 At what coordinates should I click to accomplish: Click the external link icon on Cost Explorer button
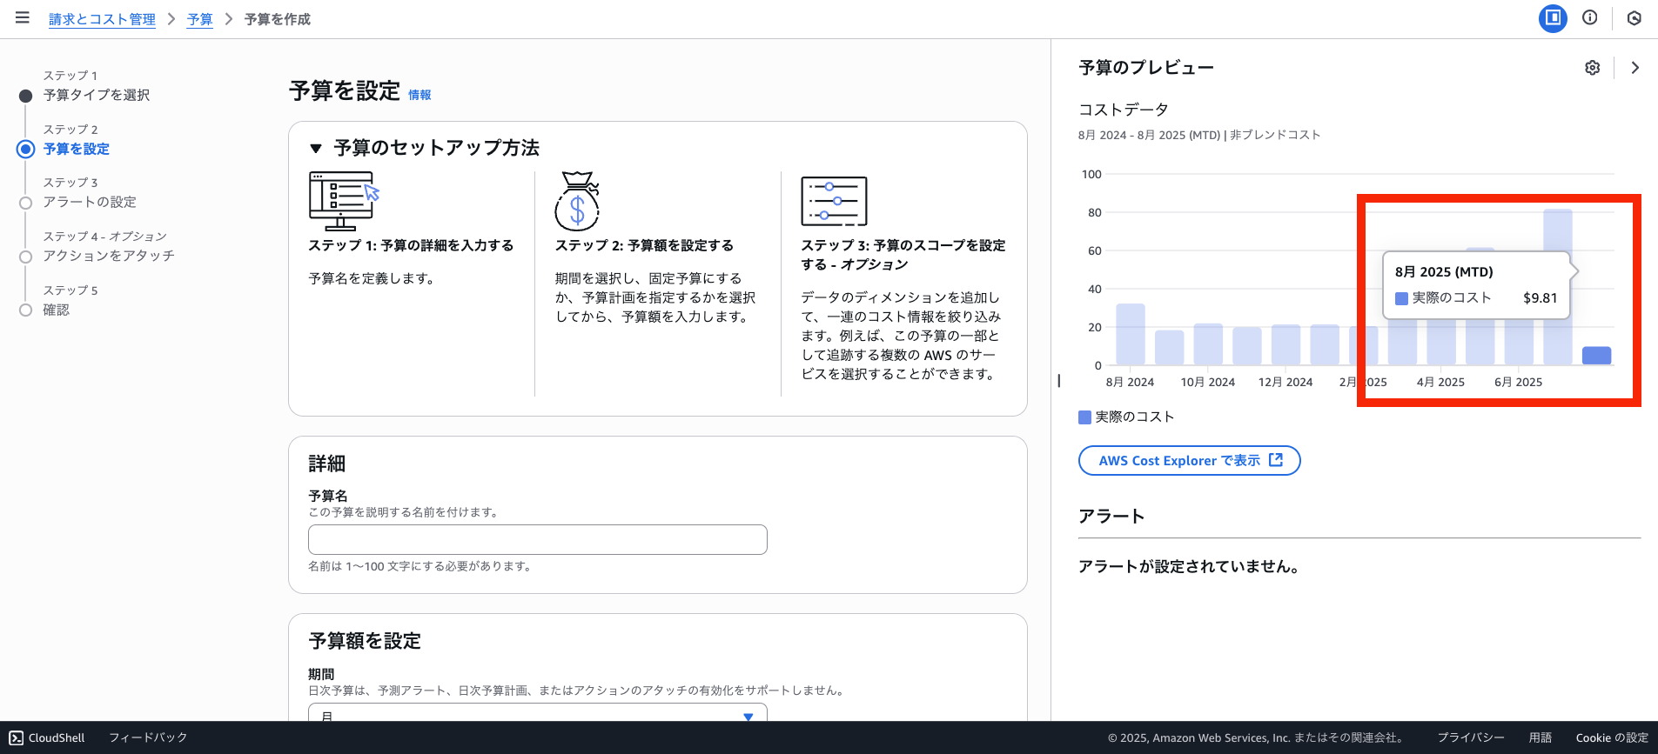[x=1276, y=460]
